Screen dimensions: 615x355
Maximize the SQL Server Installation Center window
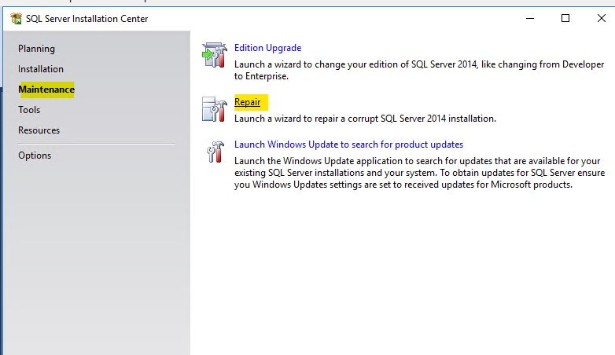pos(565,18)
